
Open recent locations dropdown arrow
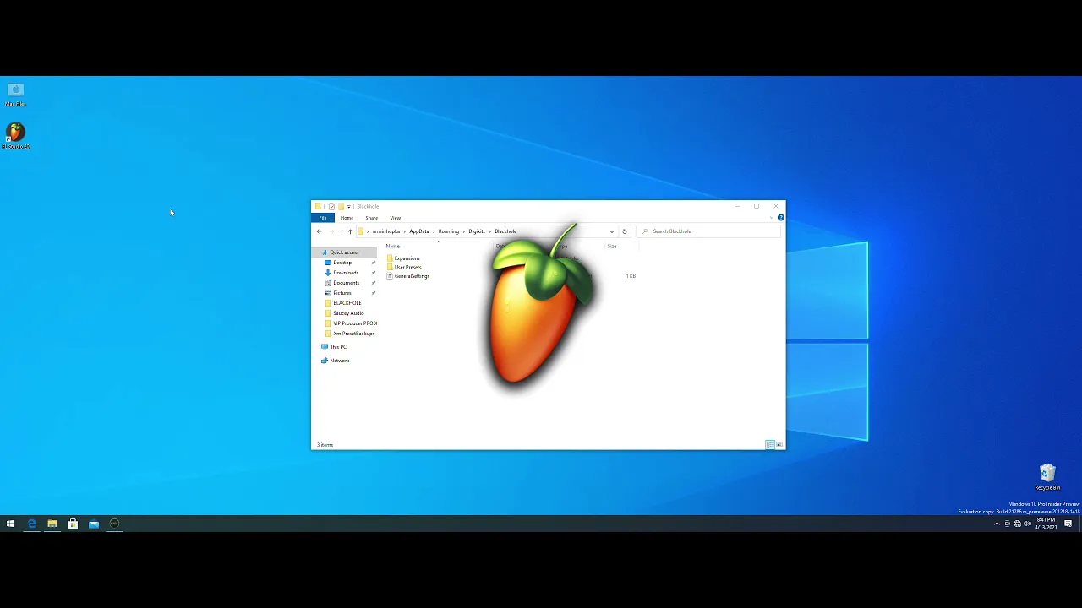(342, 231)
